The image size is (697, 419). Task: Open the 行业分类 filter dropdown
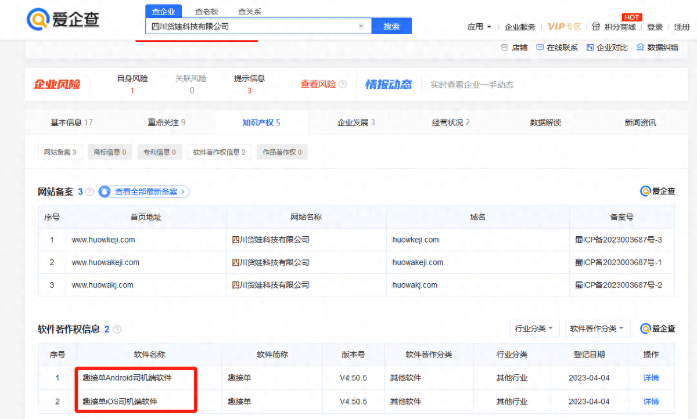coord(534,328)
